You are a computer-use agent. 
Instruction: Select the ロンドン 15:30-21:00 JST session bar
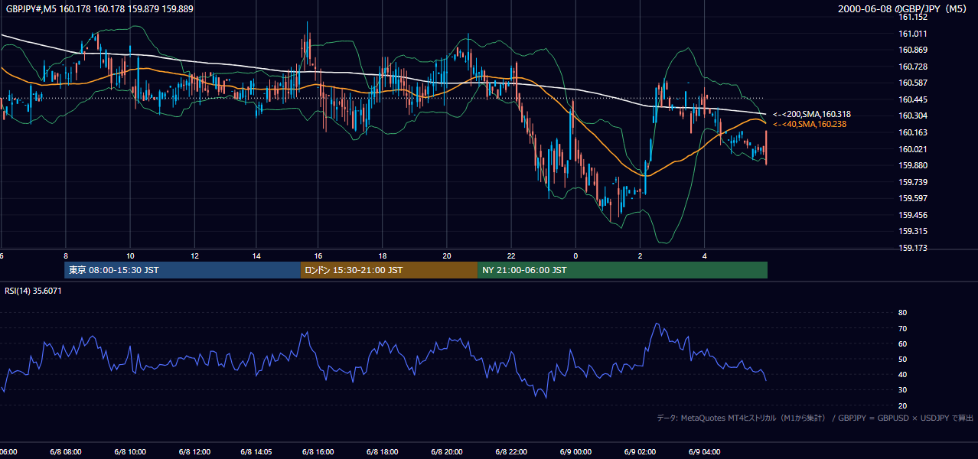389,270
